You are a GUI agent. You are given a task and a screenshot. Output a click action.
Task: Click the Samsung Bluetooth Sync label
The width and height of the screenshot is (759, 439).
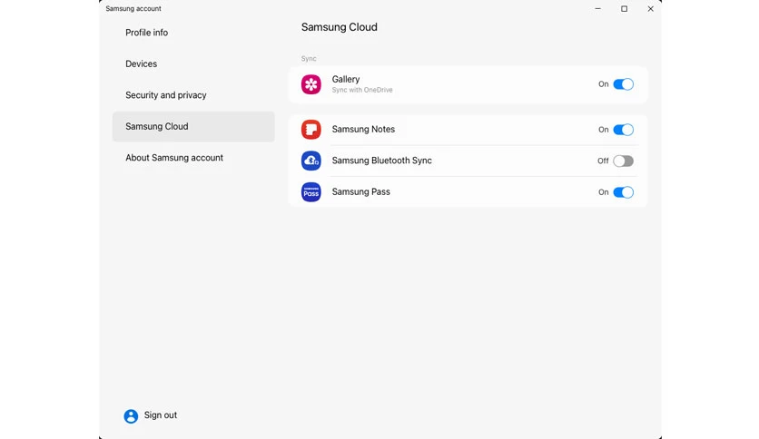382,161
